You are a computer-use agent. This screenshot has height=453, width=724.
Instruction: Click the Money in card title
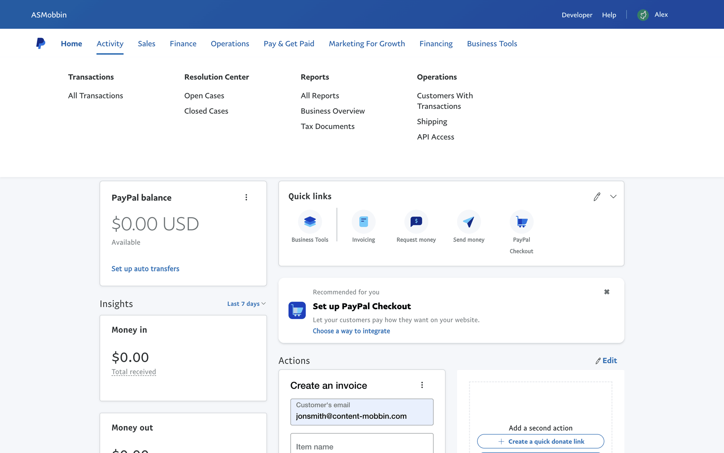pos(129,330)
